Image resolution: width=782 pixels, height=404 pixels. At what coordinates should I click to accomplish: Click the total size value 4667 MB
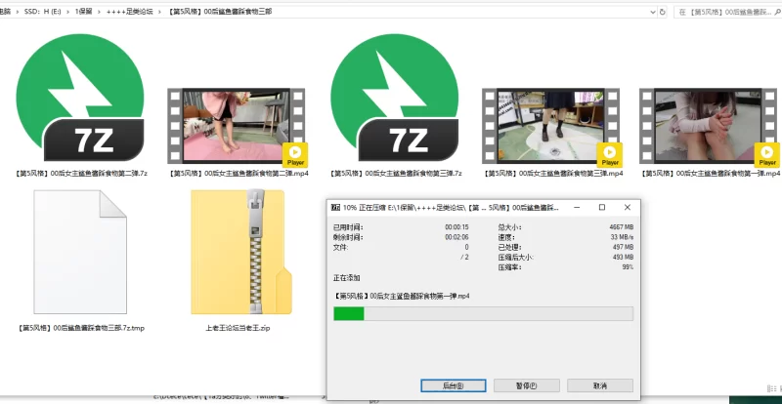pos(622,227)
